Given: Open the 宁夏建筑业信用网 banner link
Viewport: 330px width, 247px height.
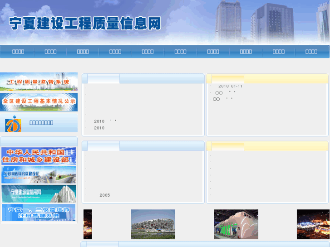Looking at the screenshot, I should point(39,194).
